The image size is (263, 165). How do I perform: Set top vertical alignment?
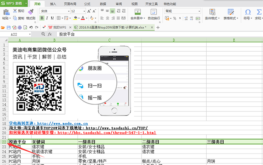tap(102, 11)
